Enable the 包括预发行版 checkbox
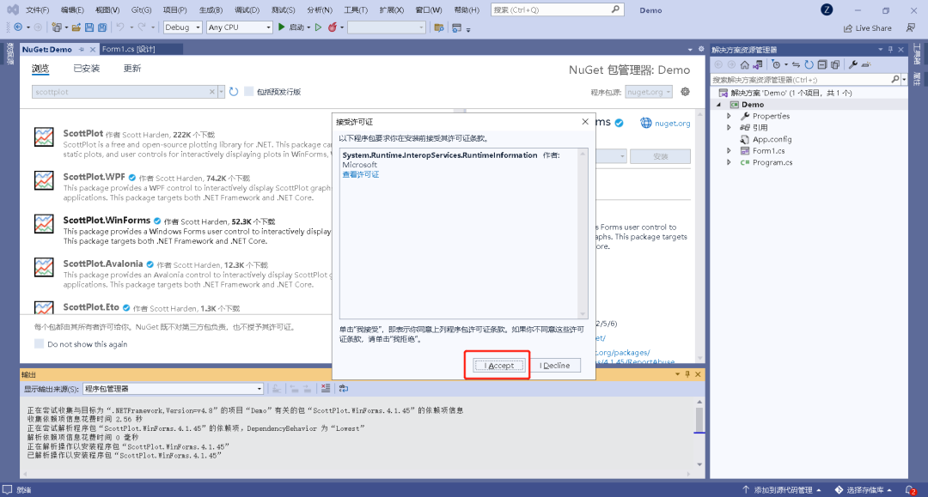928x497 pixels. pos(249,92)
